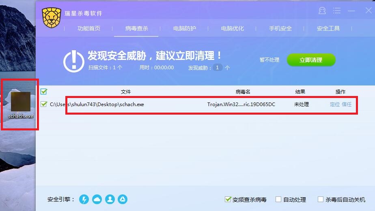The width and height of the screenshot is (375, 211).
Task: Close the Rising antivirus window
Action: click(x=369, y=10)
